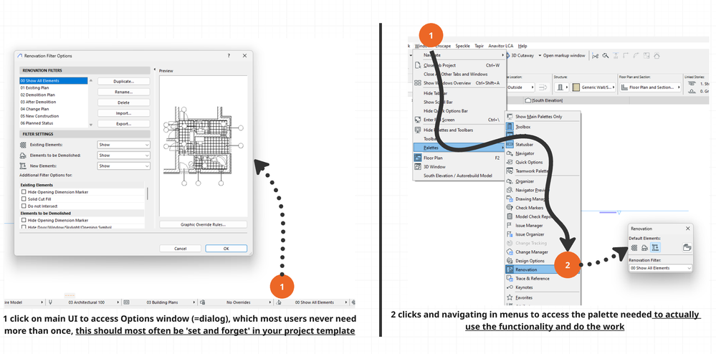Click the wall structure type icon under Structure
This screenshot has width=716, height=354.
point(560,87)
